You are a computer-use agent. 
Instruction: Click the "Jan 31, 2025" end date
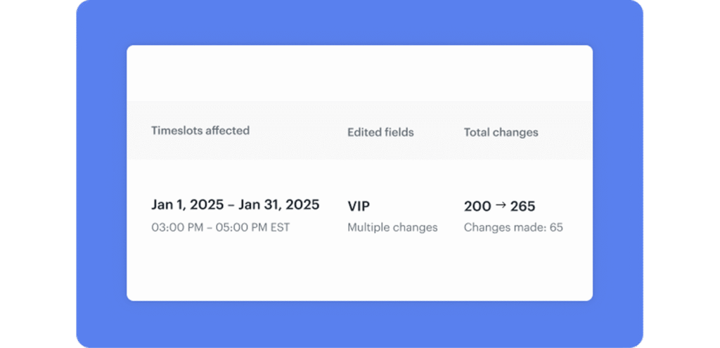279,205
